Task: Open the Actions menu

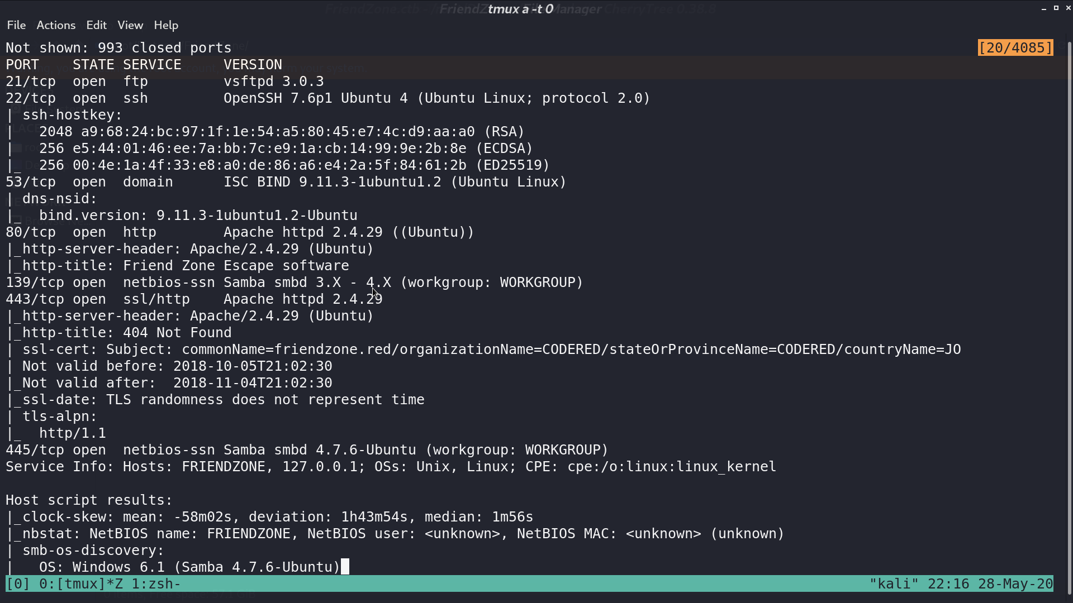Action: [56, 25]
